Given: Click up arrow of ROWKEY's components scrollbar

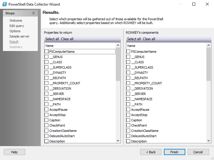Looking at the screenshot, I should [x=208, y=45].
